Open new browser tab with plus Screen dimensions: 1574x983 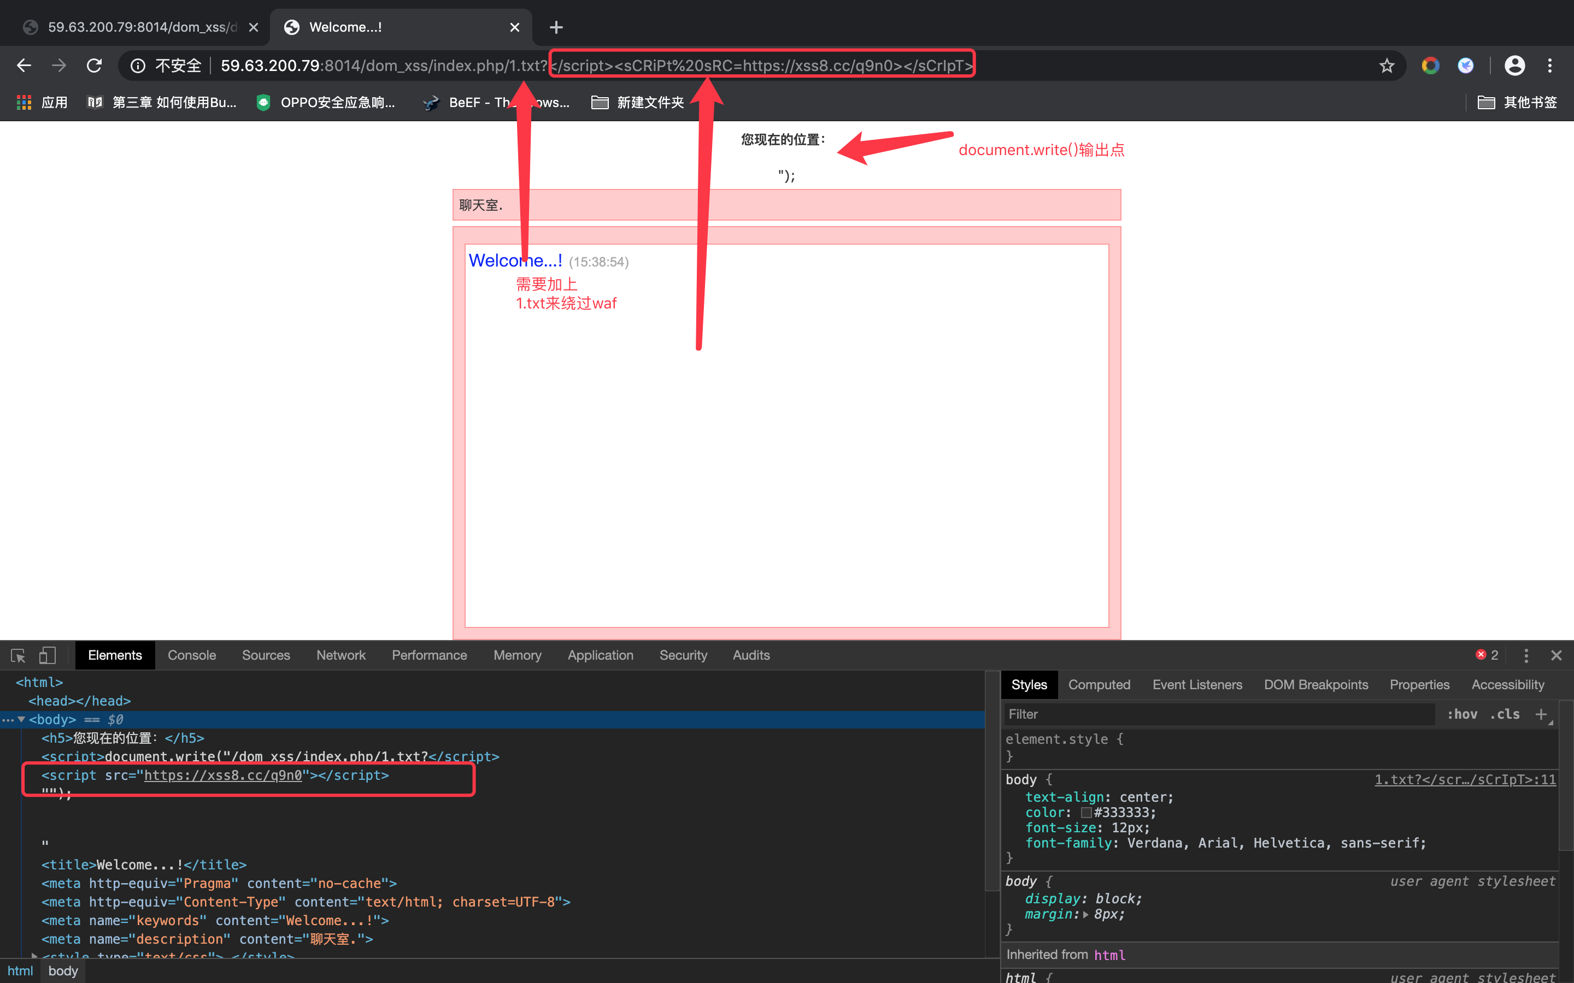[556, 27]
